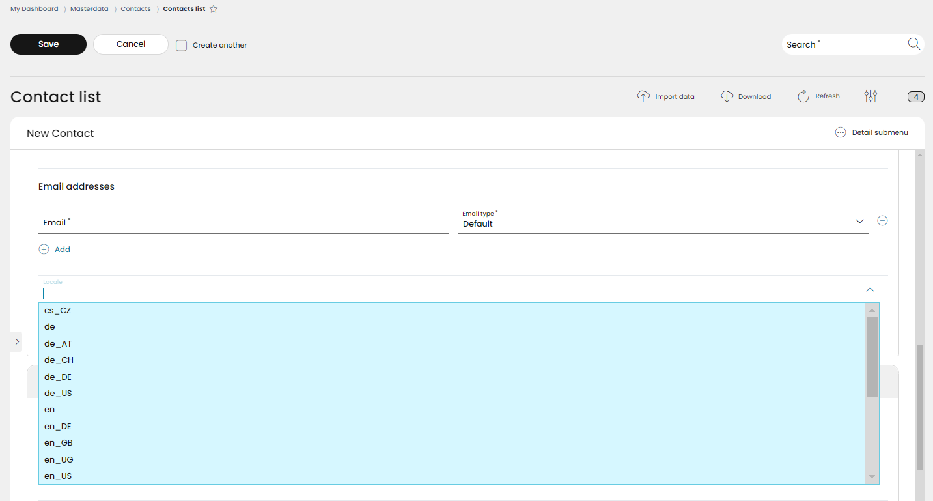Choose de_AT from locale list

pos(453,344)
